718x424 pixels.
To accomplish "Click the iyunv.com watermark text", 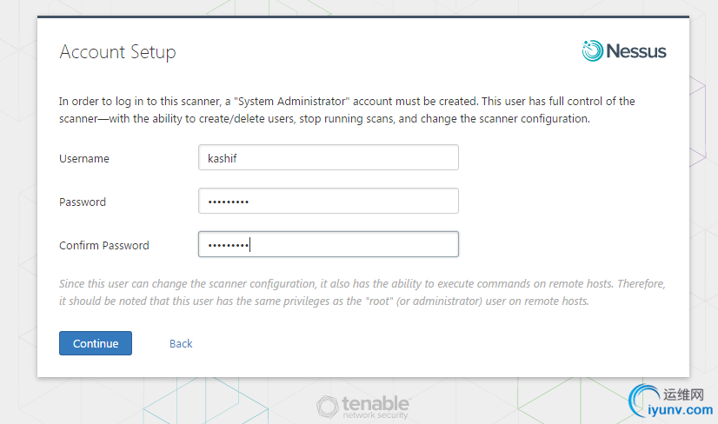I will point(681,410).
